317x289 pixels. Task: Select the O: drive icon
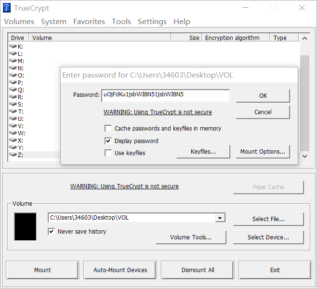(x=13, y=75)
